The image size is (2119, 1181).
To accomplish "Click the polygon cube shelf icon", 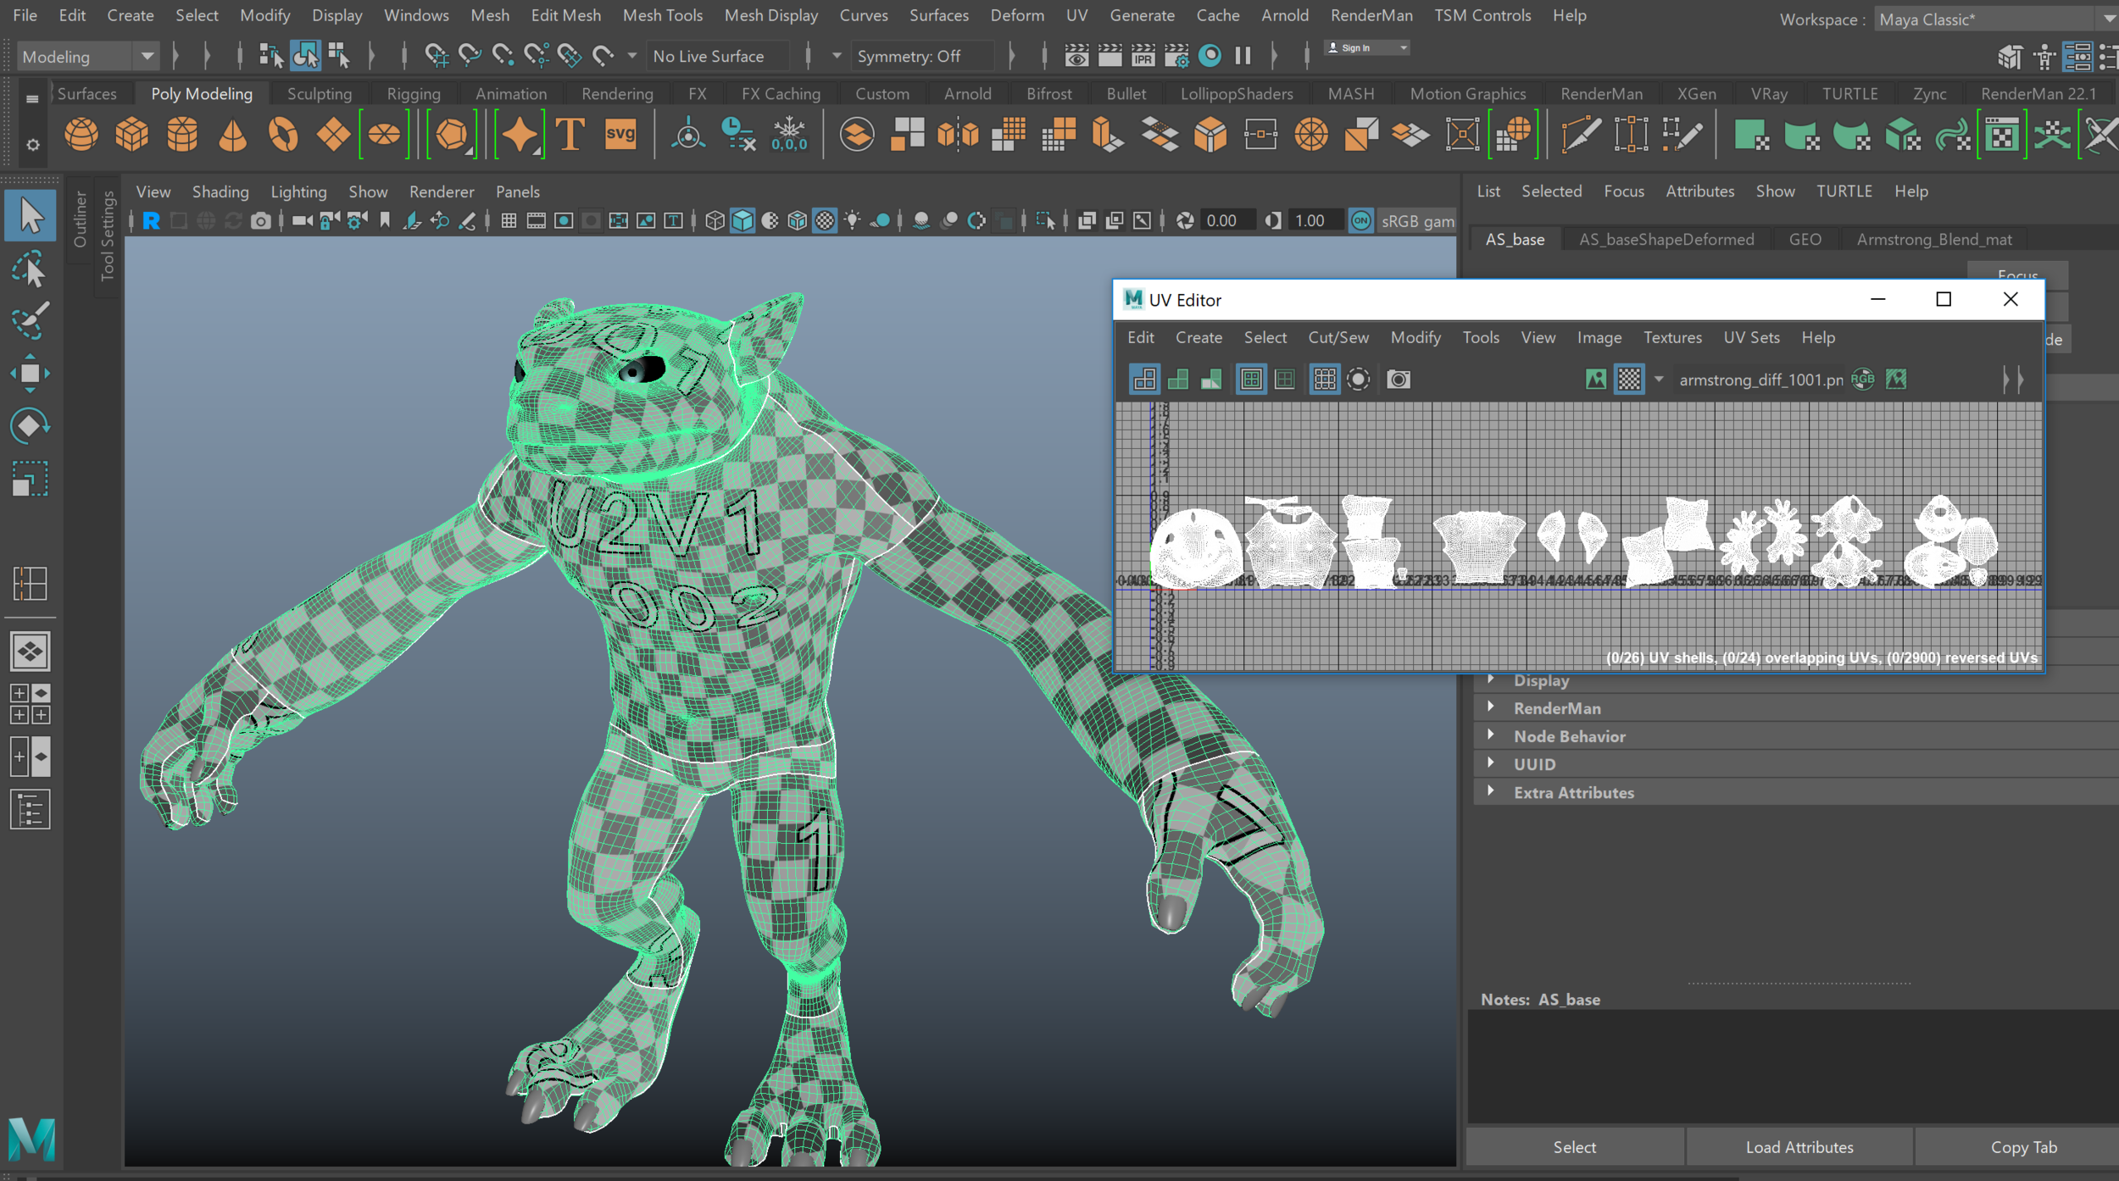I will pyautogui.click(x=131, y=135).
